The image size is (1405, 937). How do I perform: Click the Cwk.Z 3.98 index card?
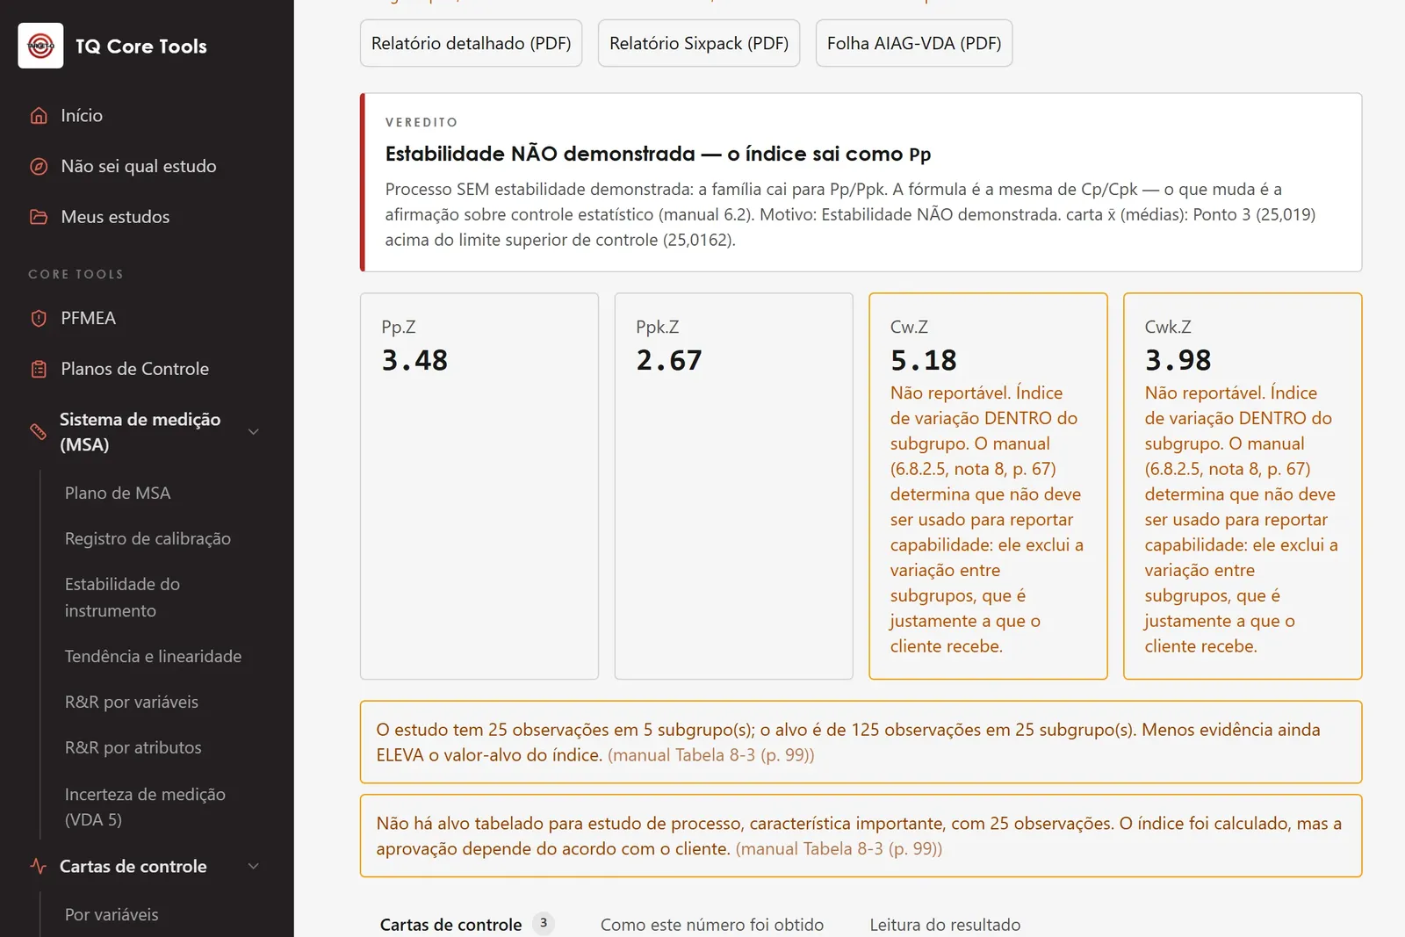coord(1243,486)
